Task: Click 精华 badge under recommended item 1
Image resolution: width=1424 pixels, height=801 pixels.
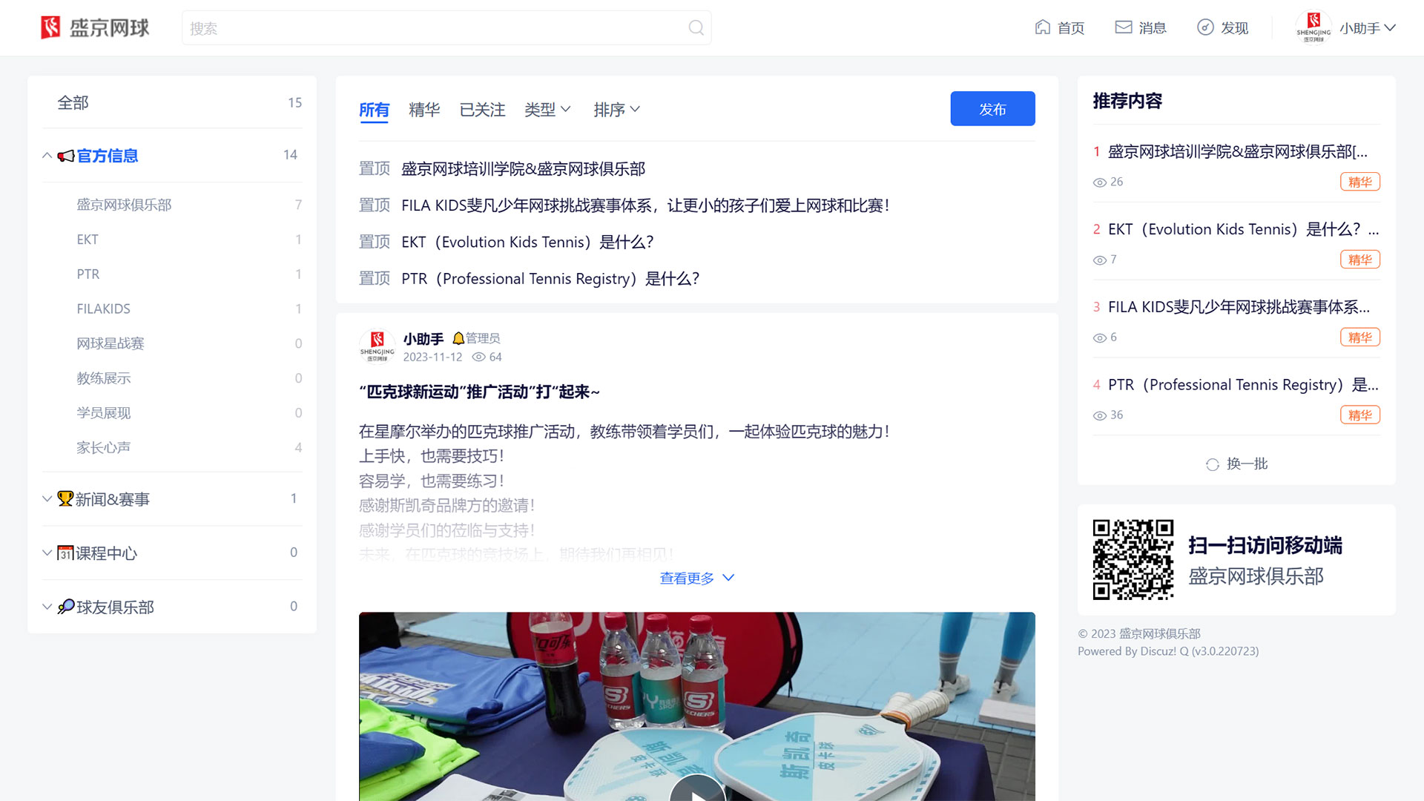Action: pos(1360,182)
